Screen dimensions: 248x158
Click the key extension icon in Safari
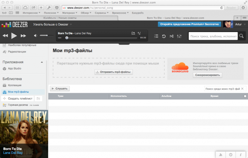[49, 8]
